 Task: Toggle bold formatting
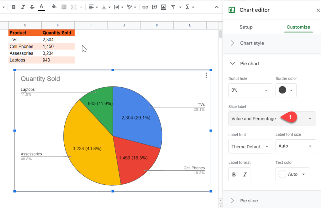click(x=13, y=7)
